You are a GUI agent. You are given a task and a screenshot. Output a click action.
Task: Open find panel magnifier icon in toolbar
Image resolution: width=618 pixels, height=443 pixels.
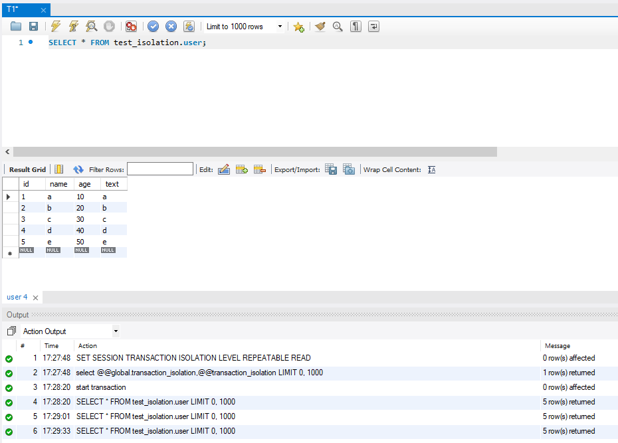coord(338,27)
